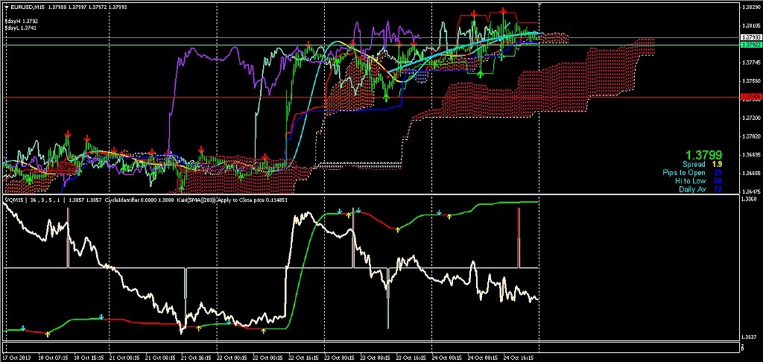Click the VQM15 indicator label
This screenshot has height=362, width=763.
(x=13, y=200)
